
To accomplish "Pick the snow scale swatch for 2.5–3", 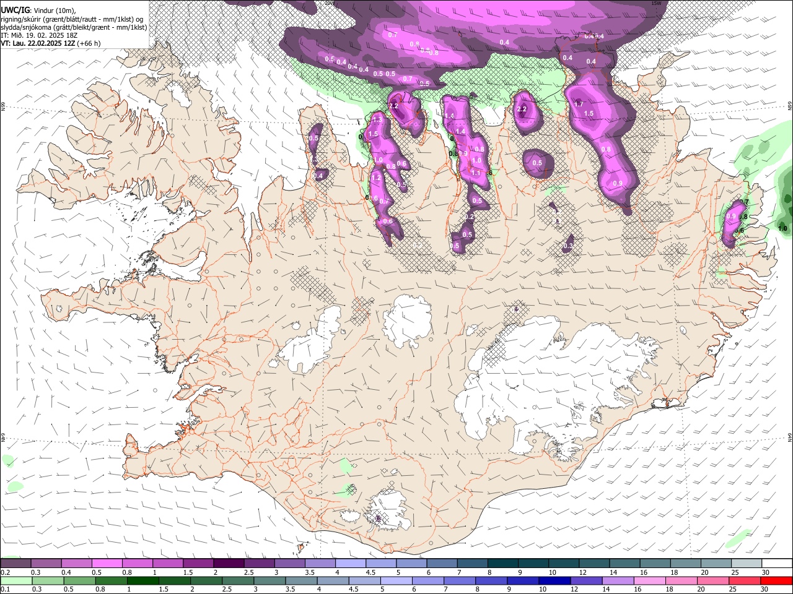I will tap(258, 563).
